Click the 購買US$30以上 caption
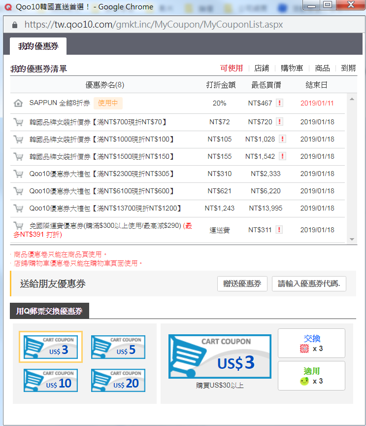Image resolution: width=366 pixels, height=426 pixels. (220, 386)
